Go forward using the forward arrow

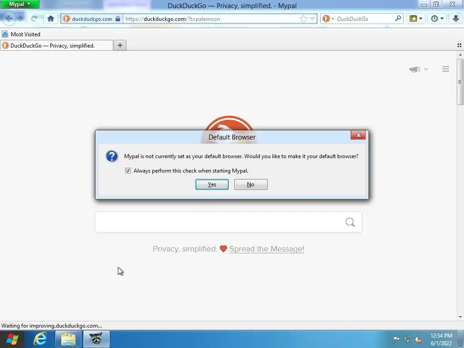[20, 19]
